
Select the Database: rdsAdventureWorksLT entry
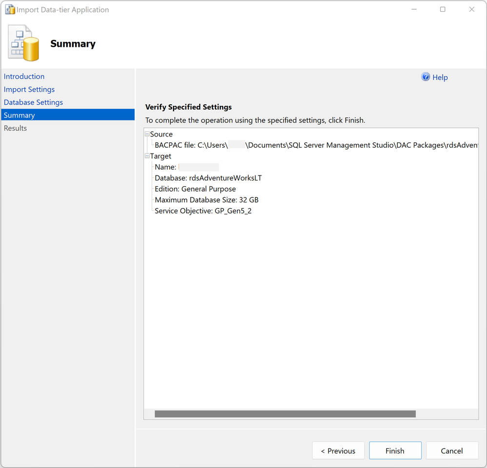208,178
